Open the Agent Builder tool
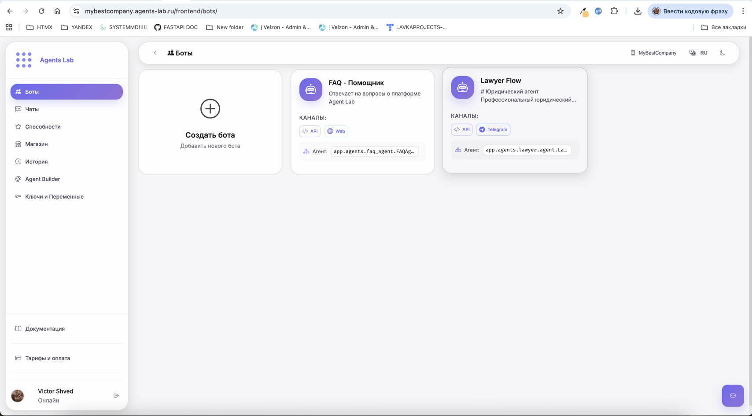The width and height of the screenshot is (752, 416). [x=42, y=179]
